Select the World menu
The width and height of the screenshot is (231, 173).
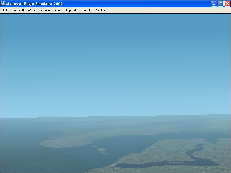click(32, 10)
